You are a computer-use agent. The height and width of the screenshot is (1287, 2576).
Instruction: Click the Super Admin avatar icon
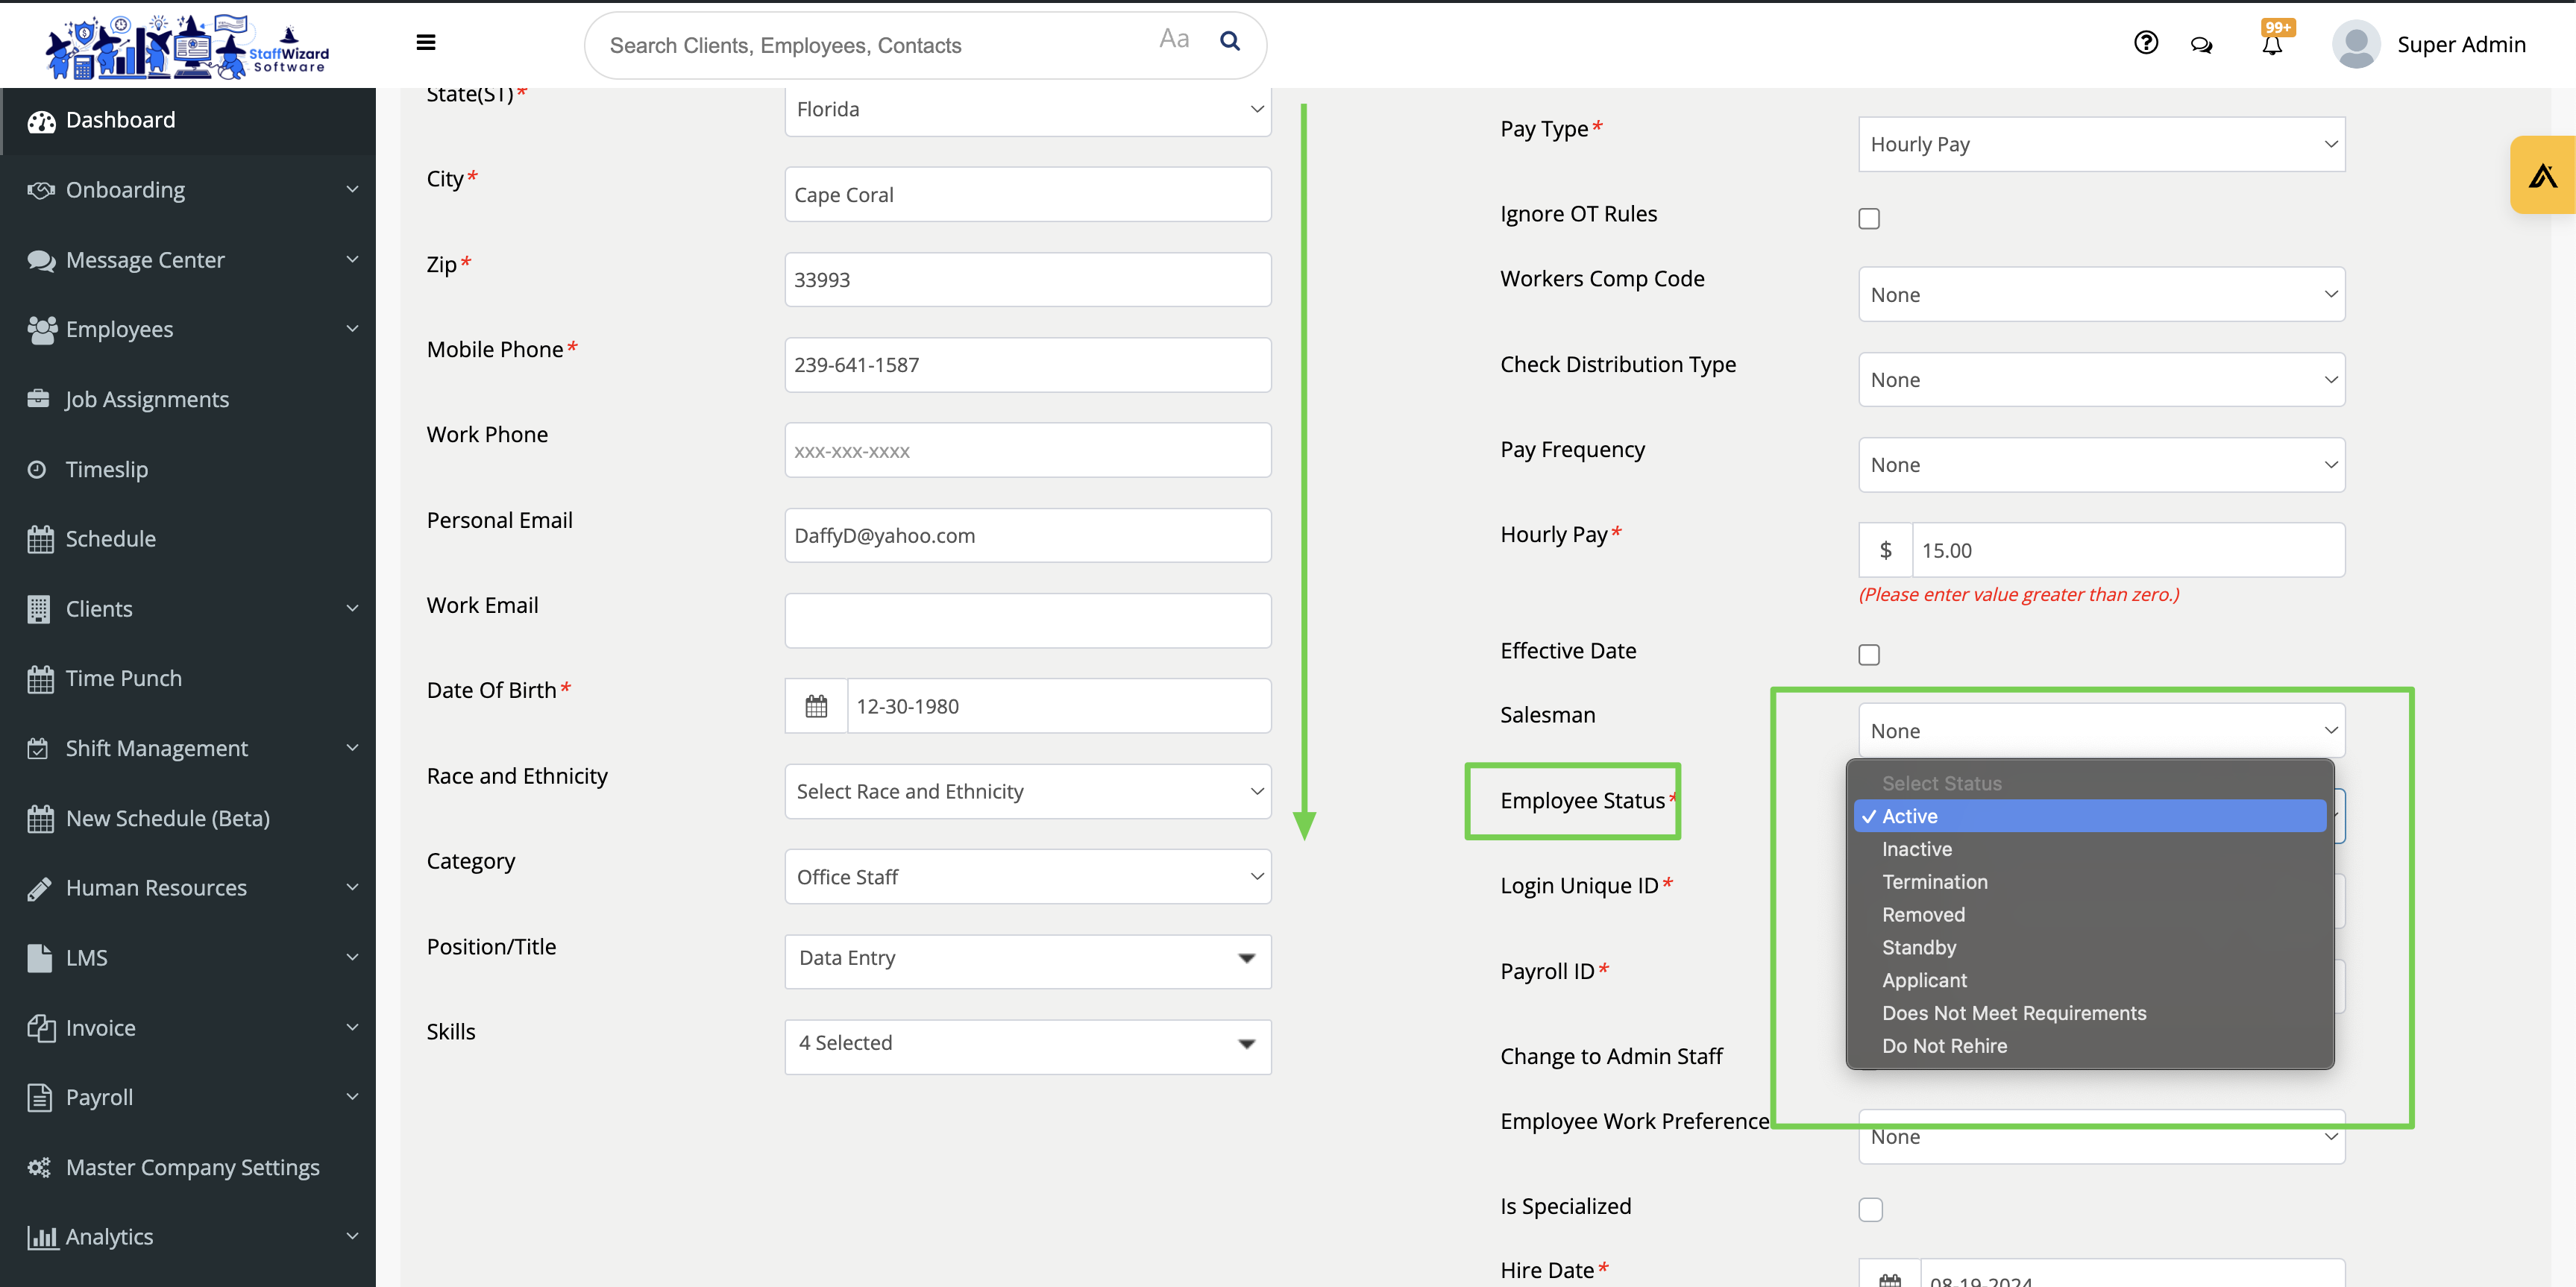coord(2355,44)
